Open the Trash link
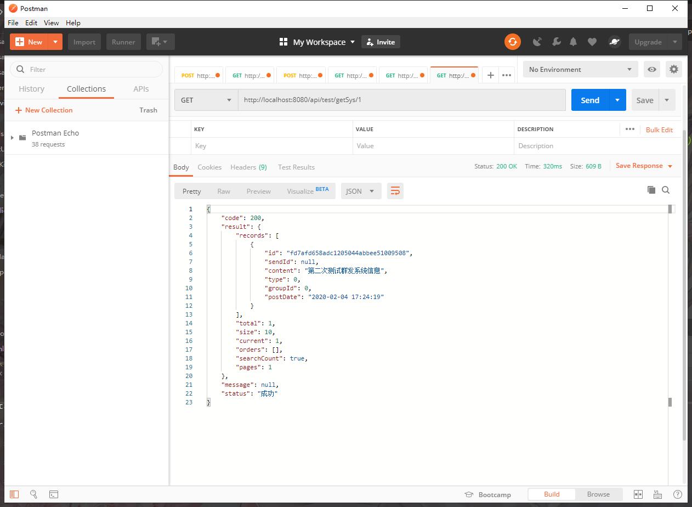This screenshot has width=692, height=507. [x=148, y=110]
